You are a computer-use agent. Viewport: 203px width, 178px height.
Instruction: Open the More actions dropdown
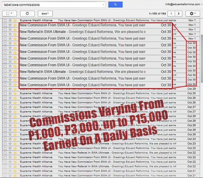click(x=45, y=14)
